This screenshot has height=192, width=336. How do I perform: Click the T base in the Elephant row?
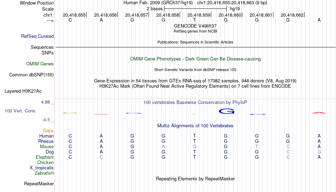pos(195,157)
